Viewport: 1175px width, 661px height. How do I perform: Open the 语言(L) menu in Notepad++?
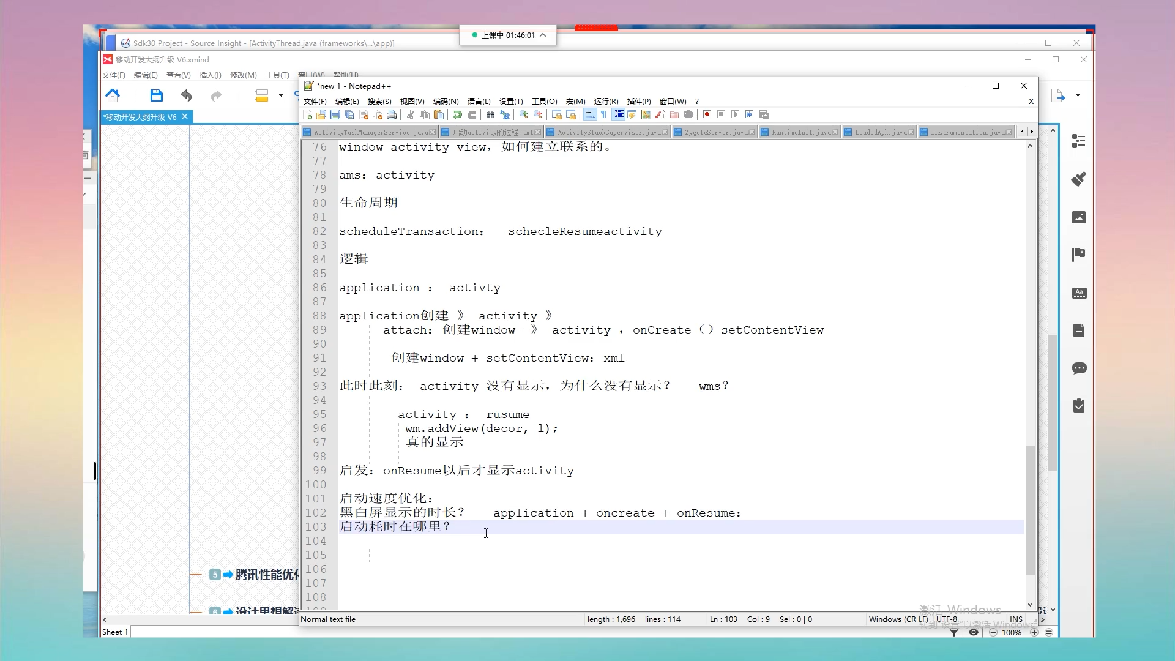(x=479, y=102)
